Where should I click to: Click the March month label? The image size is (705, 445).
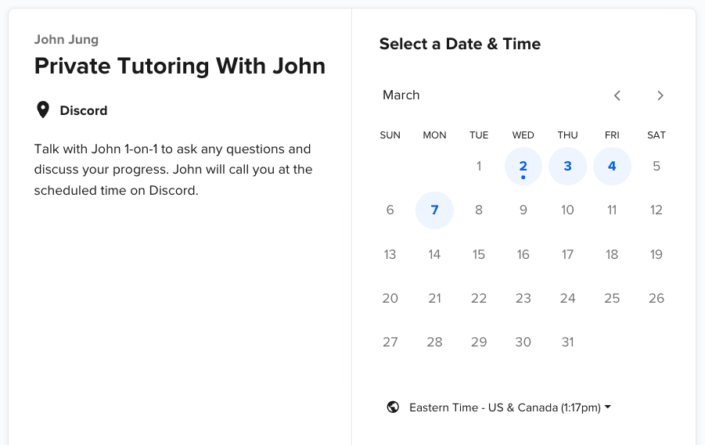click(x=401, y=95)
